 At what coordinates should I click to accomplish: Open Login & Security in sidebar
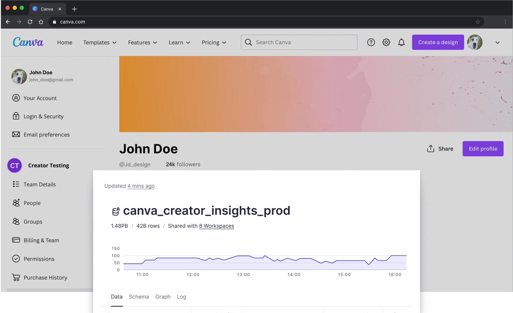43,117
